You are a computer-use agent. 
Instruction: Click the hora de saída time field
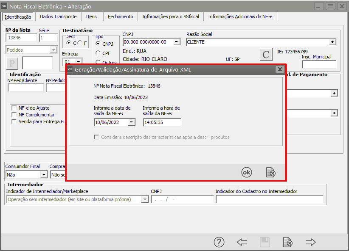[162, 122]
